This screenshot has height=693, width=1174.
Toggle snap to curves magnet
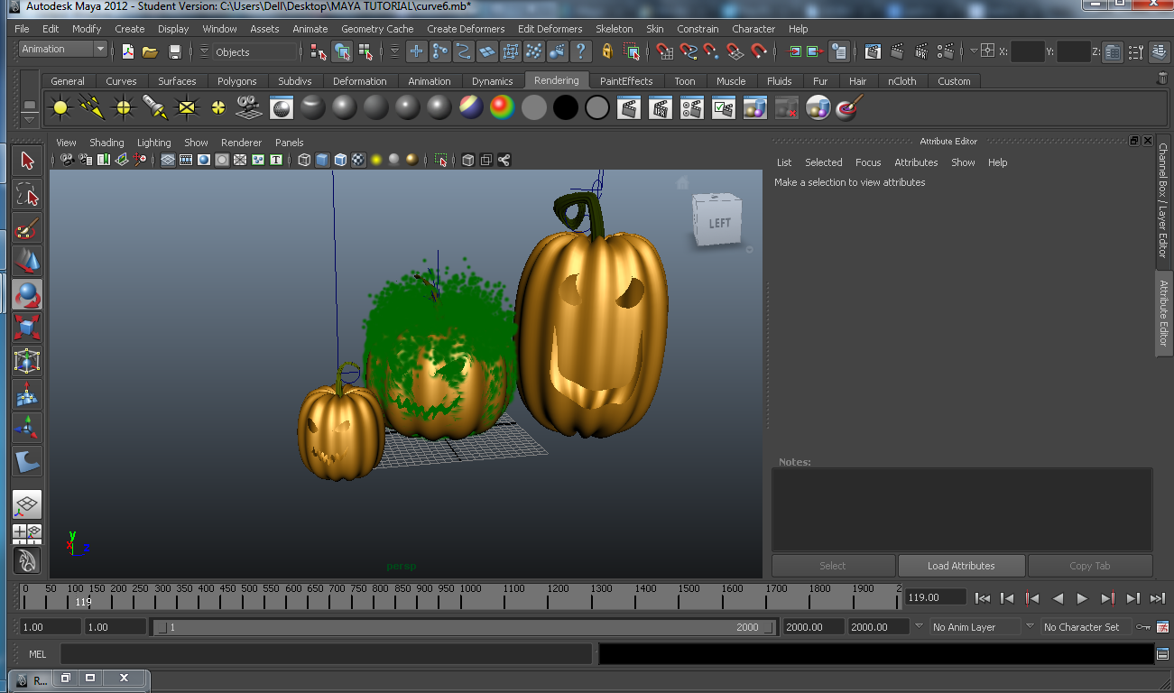(x=689, y=51)
